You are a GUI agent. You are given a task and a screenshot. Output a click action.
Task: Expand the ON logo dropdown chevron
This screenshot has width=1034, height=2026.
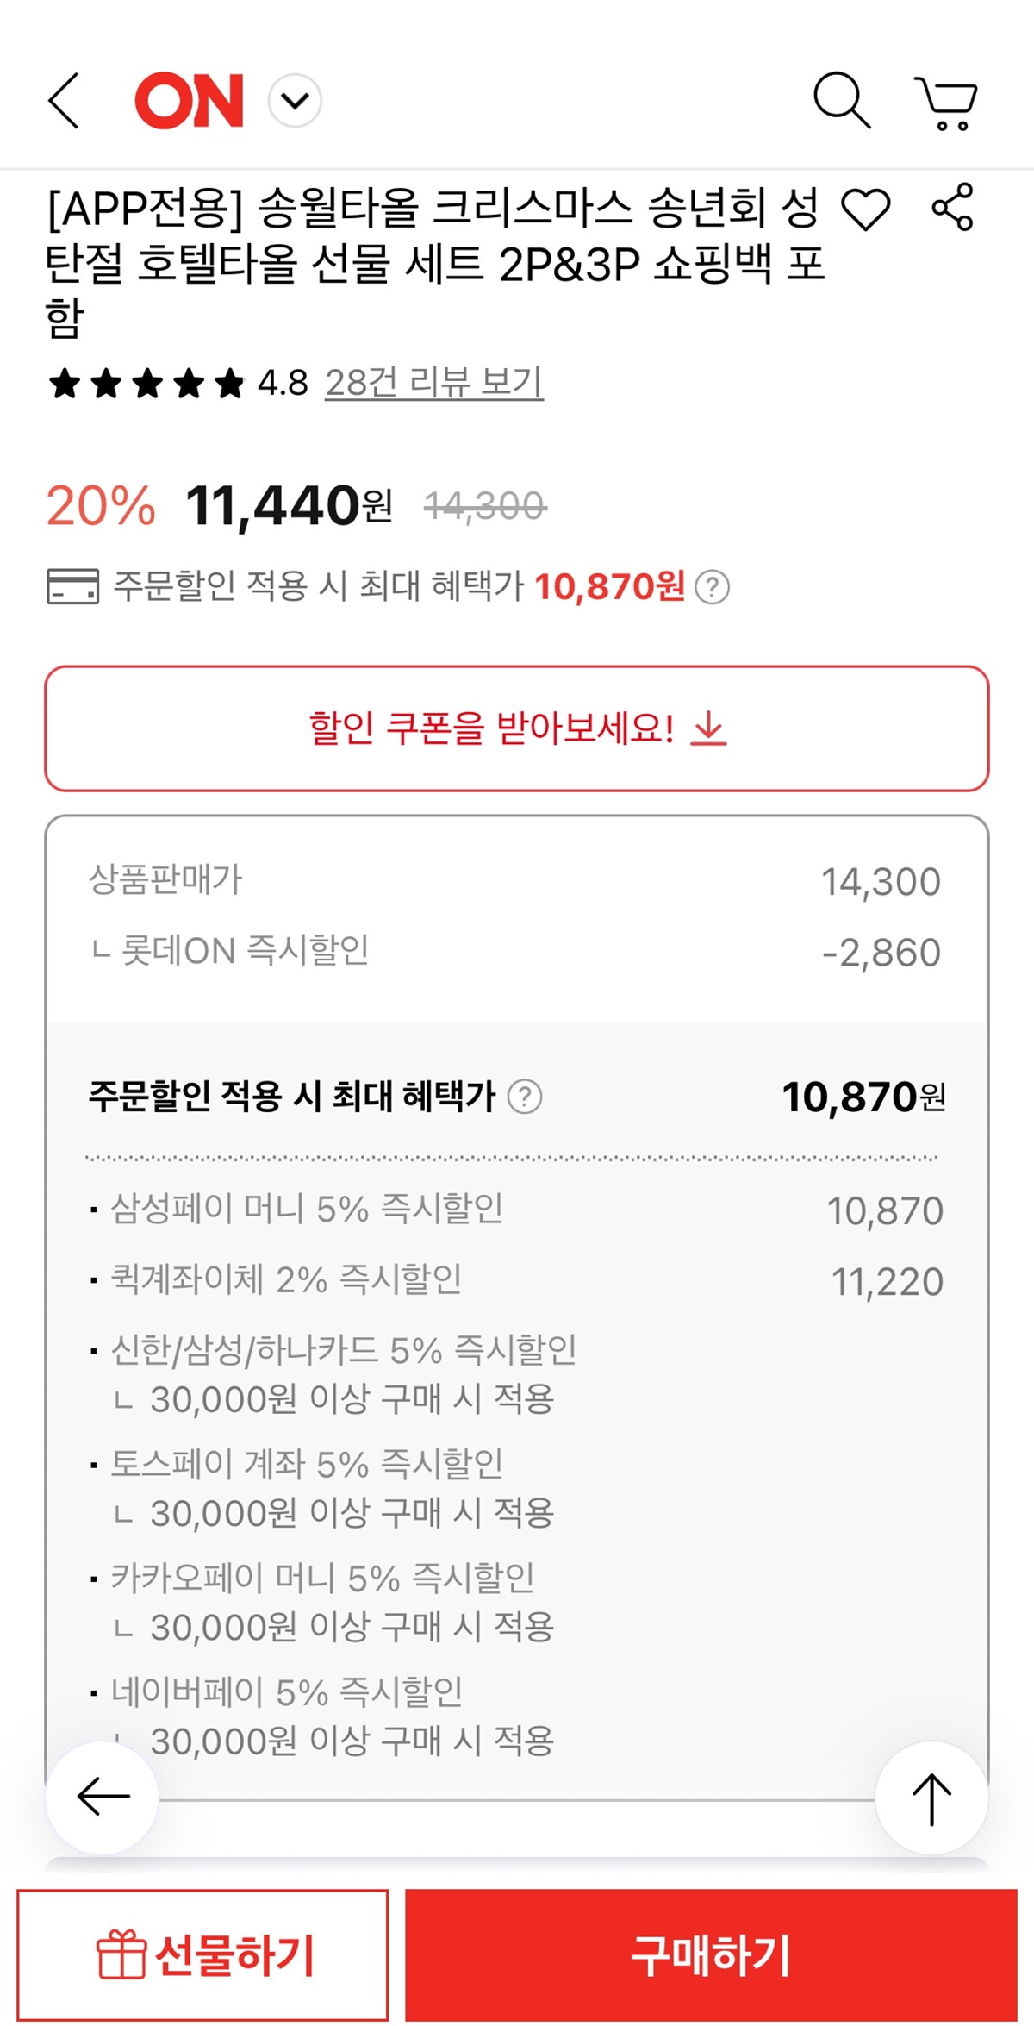point(295,102)
